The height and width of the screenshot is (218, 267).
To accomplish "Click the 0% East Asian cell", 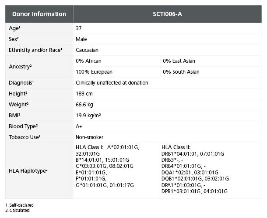I will tap(179, 61).
